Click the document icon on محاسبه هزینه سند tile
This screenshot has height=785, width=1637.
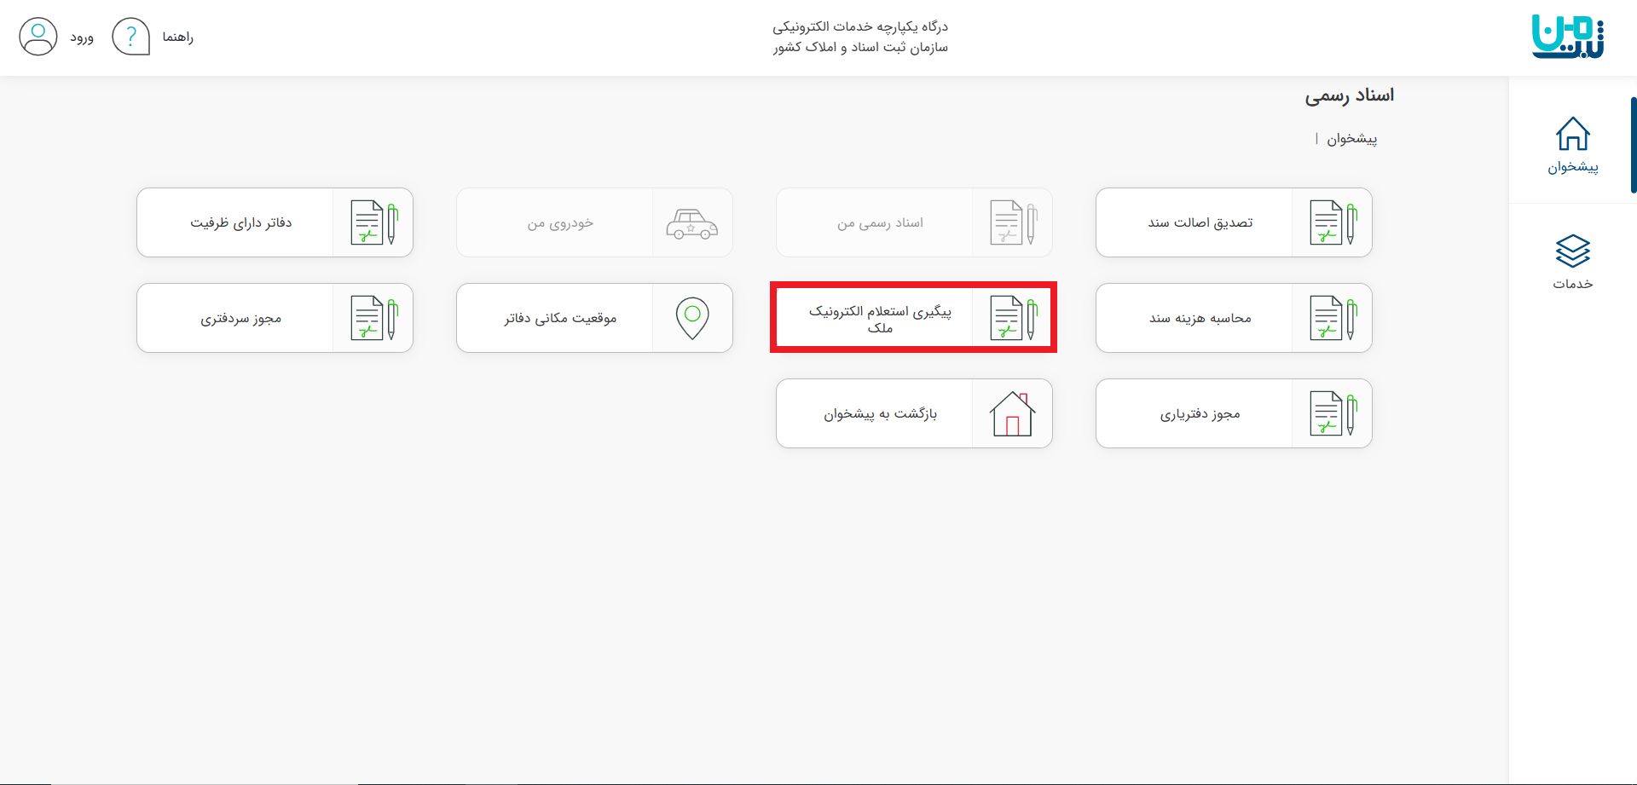click(x=1333, y=317)
